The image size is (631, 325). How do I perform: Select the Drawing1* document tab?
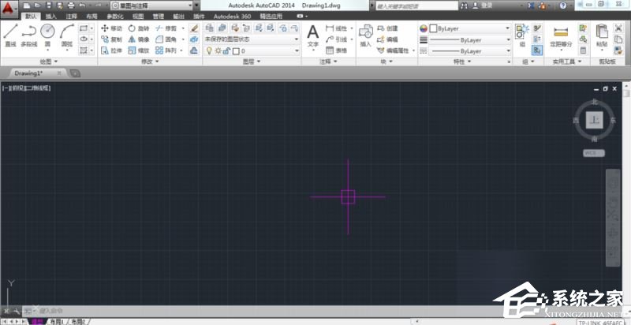coord(33,73)
